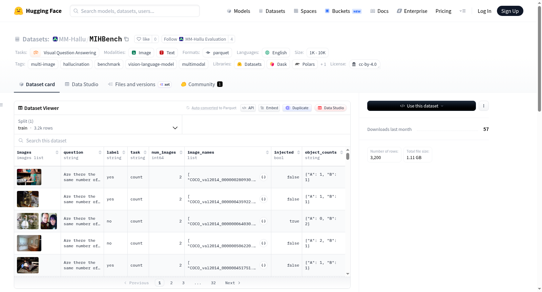Image resolution: width=542 pixels, height=292 pixels.
Task: Expand image_names cell for COCO_val2014_000000435922
Action: [x=264, y=199]
